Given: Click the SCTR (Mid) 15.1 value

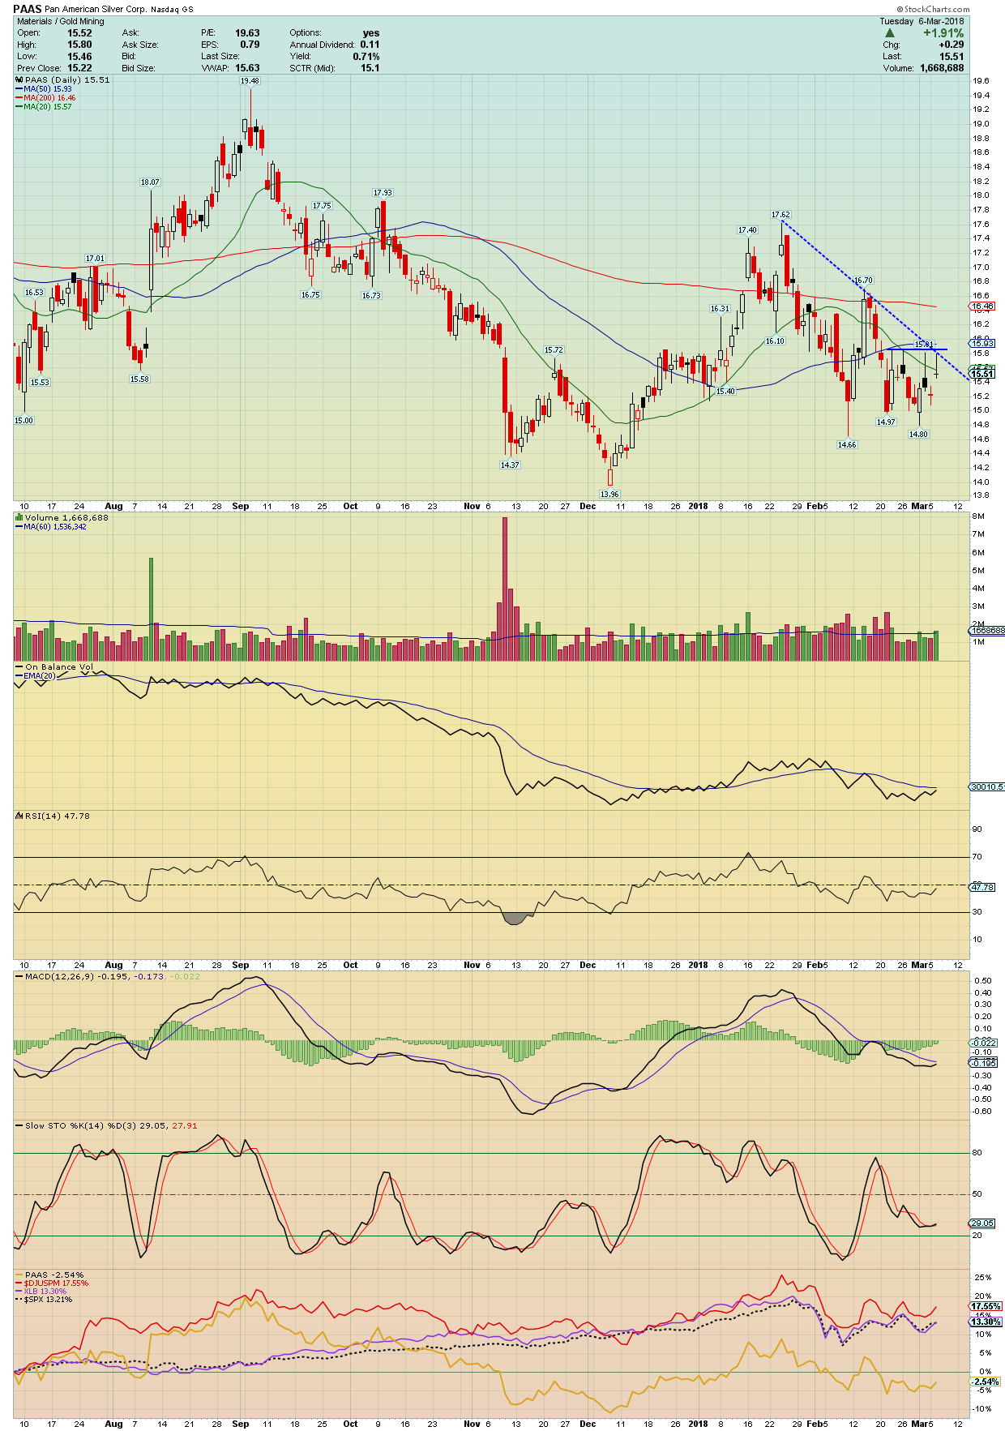Looking at the screenshot, I should tap(370, 68).
